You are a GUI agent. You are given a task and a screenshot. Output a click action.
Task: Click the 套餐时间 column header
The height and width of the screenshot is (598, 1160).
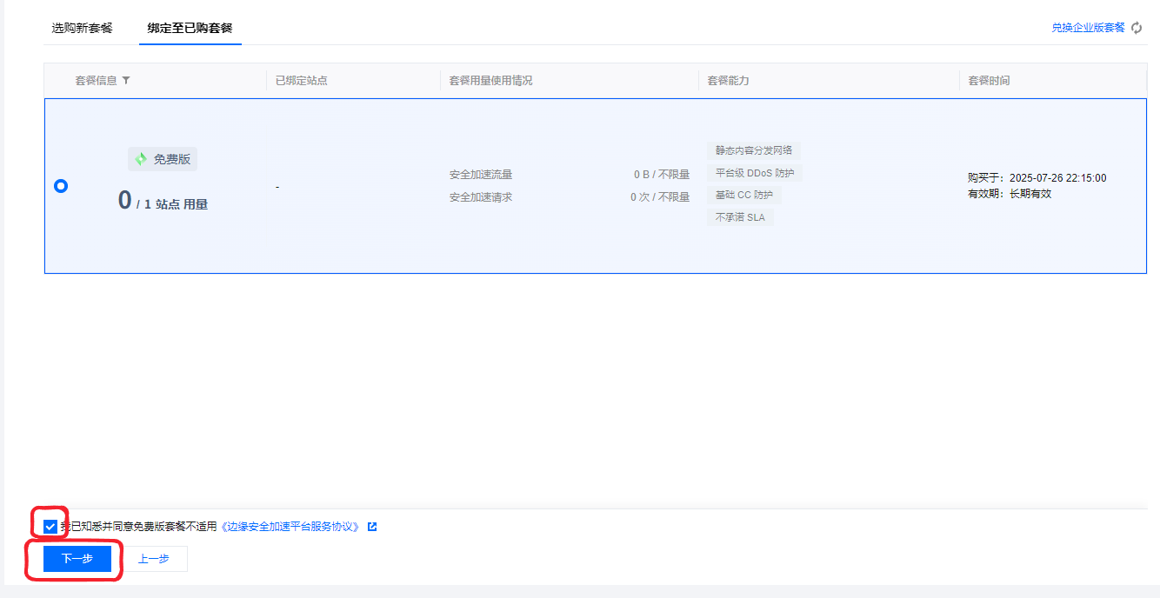tap(989, 81)
